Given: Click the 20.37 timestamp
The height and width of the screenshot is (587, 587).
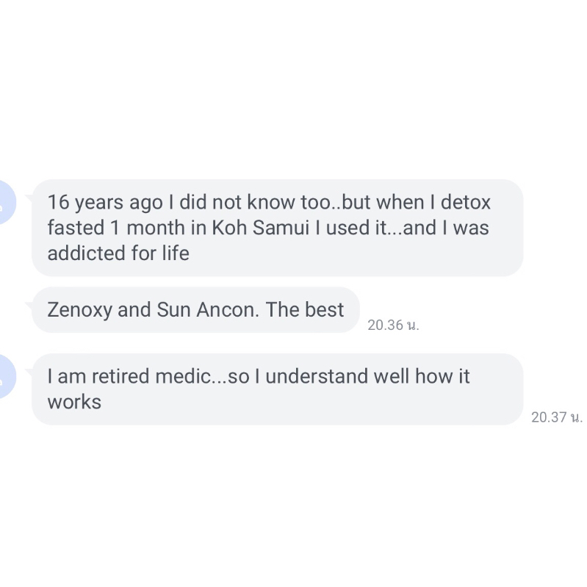Looking at the screenshot, I should [x=556, y=417].
